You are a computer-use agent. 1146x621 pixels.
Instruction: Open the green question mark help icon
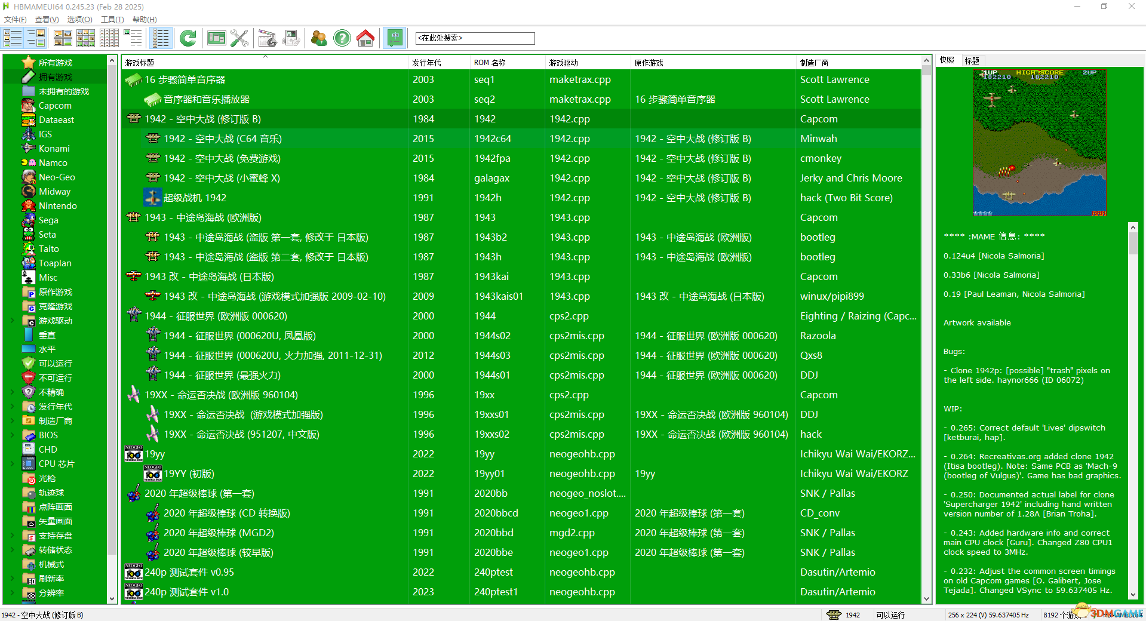[342, 38]
